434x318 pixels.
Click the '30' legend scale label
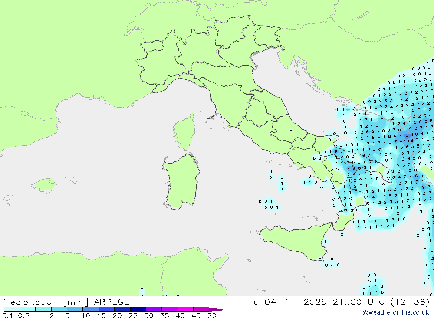coord(148,315)
